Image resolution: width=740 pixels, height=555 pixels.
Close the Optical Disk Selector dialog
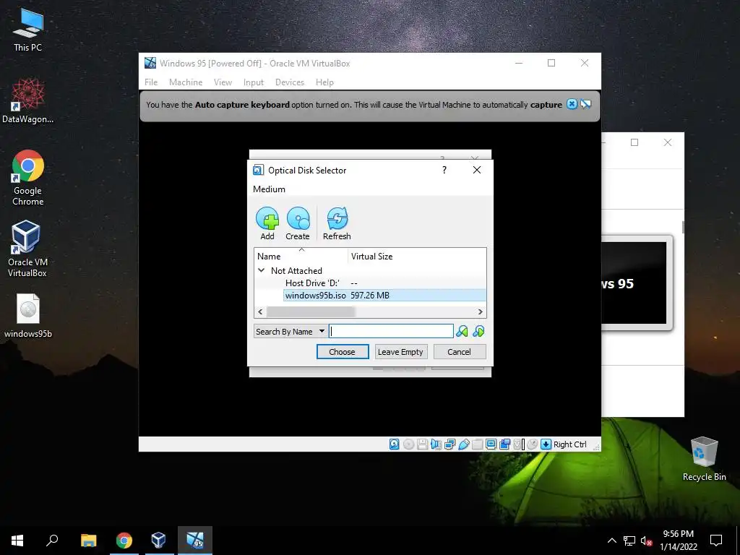pos(477,170)
